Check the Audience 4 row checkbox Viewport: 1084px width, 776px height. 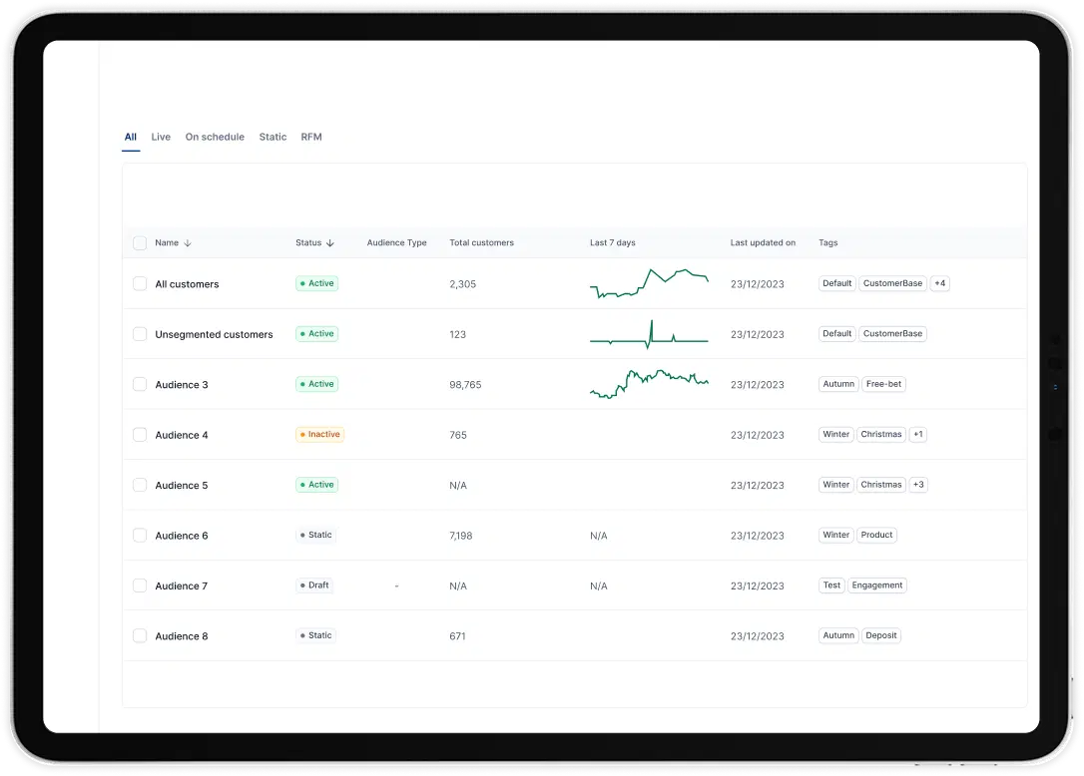(x=140, y=435)
